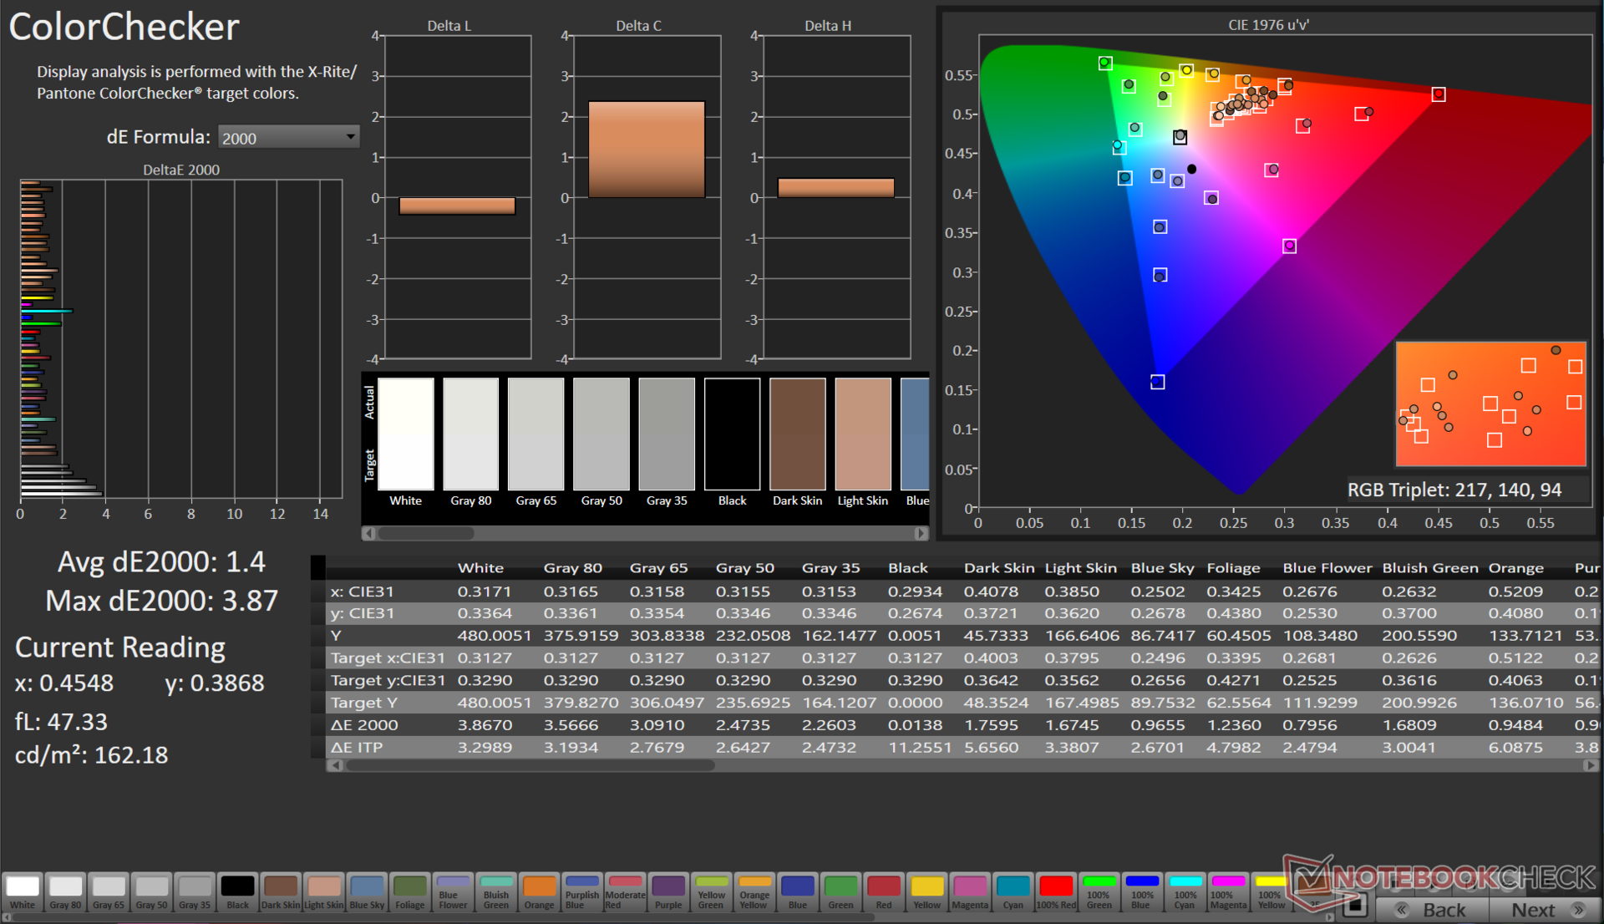
Task: Click the stop measurement square icon
Action: [x=1354, y=905]
